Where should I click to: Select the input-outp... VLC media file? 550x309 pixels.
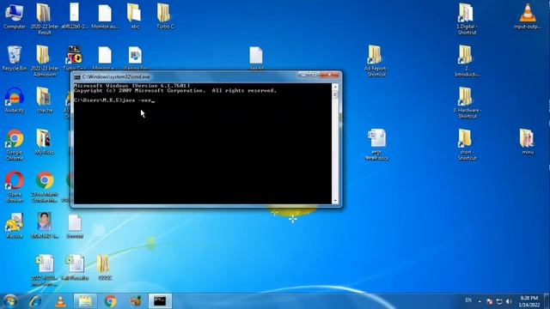pos(527,15)
